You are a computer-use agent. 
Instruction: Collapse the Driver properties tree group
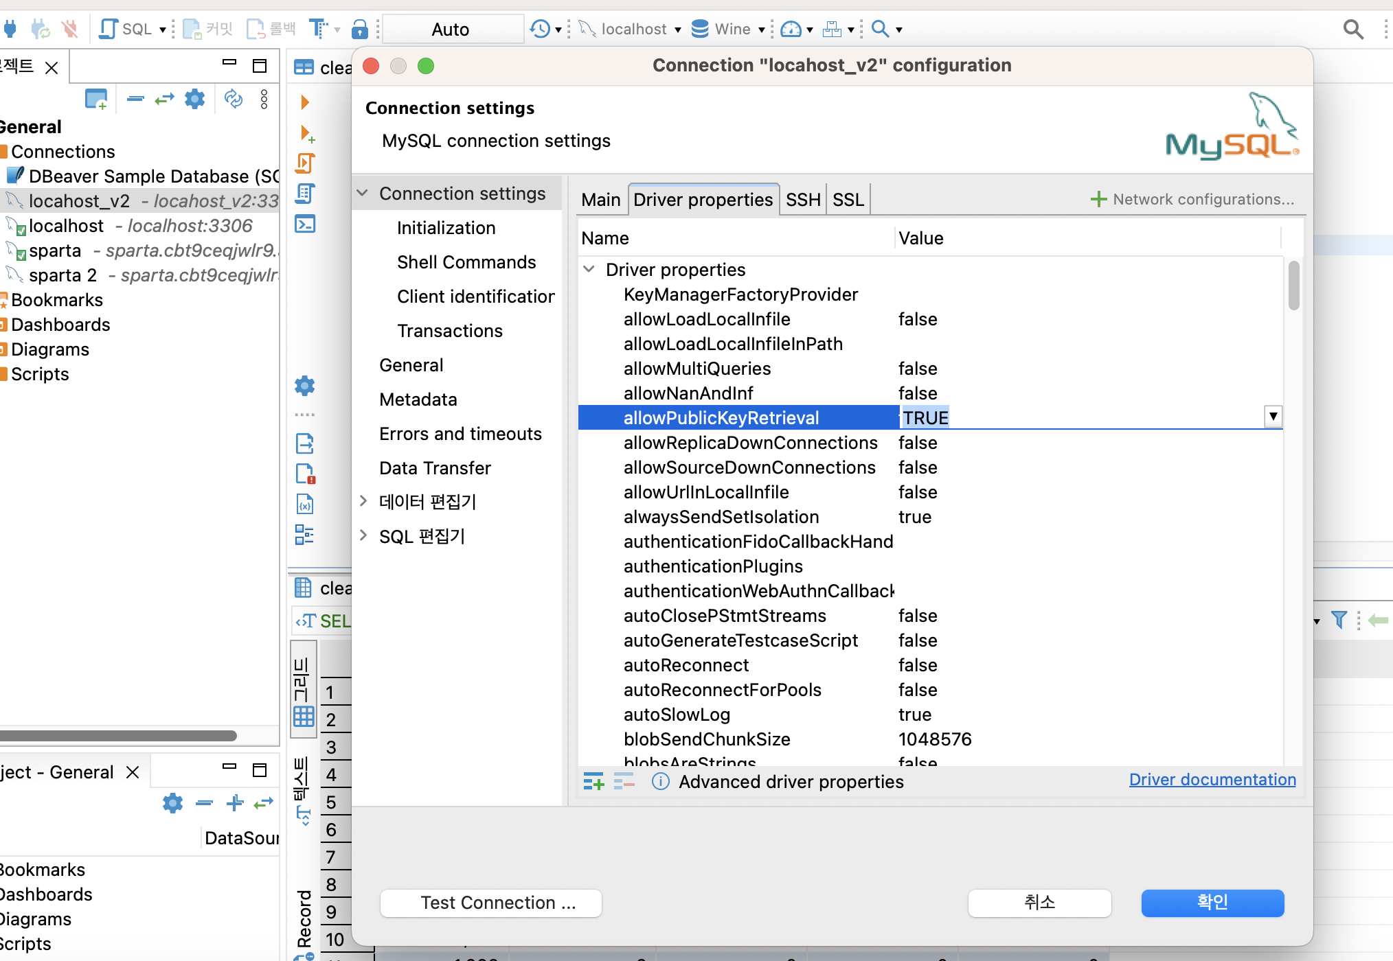point(589,269)
